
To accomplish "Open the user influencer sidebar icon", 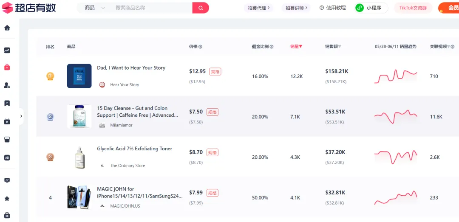I will pos(7,85).
